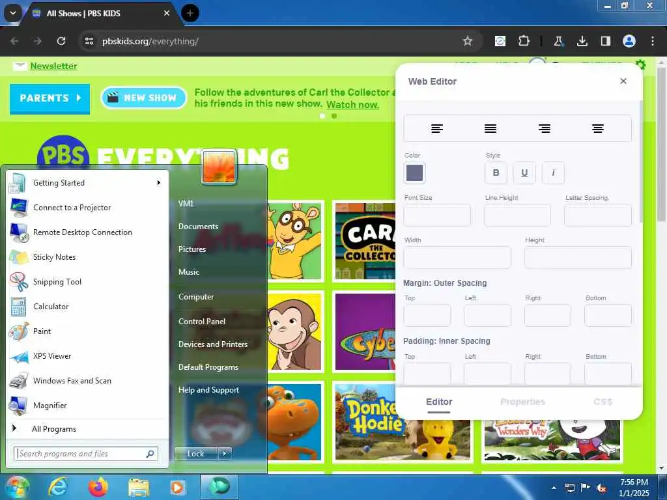The width and height of the screenshot is (667, 500).
Task: Launch Internet Explorer from taskbar
Action: click(58, 487)
